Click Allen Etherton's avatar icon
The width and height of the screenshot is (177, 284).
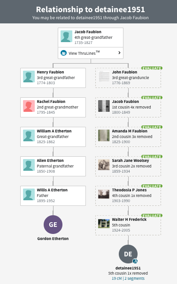pos(29,165)
